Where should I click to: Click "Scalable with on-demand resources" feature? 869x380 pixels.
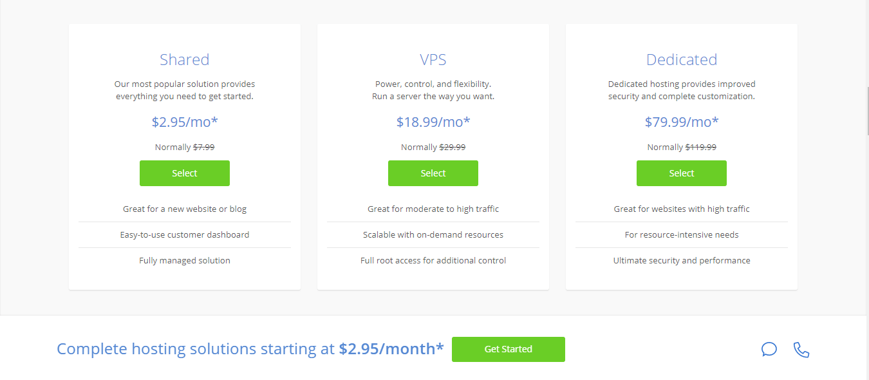tap(433, 235)
